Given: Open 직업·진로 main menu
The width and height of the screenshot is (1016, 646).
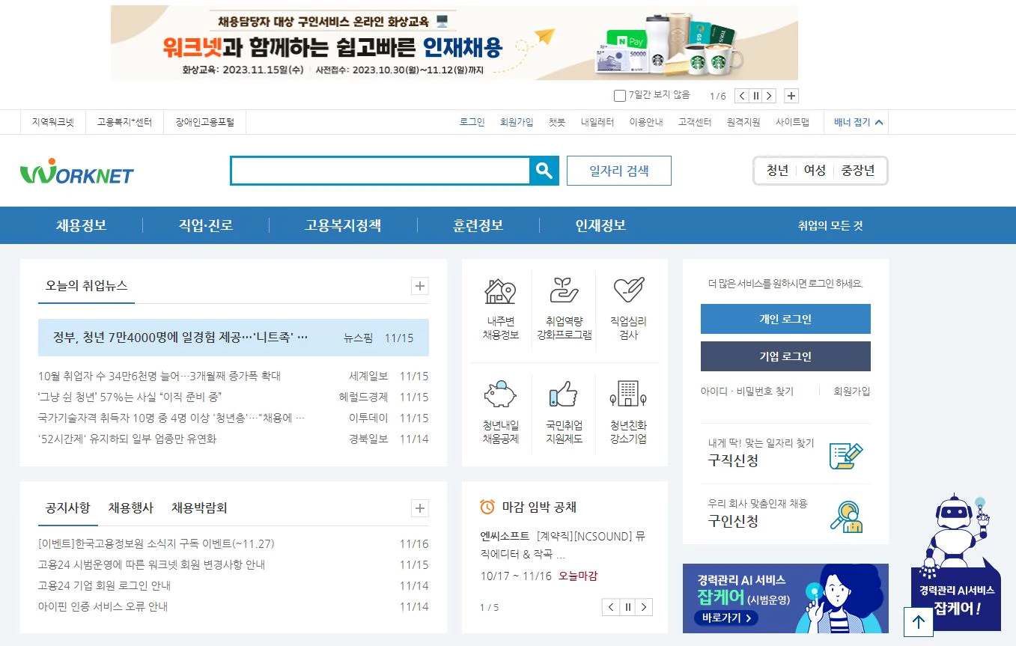Looking at the screenshot, I should tap(205, 225).
